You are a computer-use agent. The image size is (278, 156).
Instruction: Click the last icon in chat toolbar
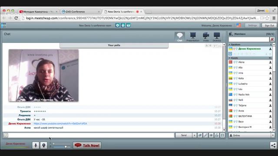pyautogui.click(x=222, y=135)
